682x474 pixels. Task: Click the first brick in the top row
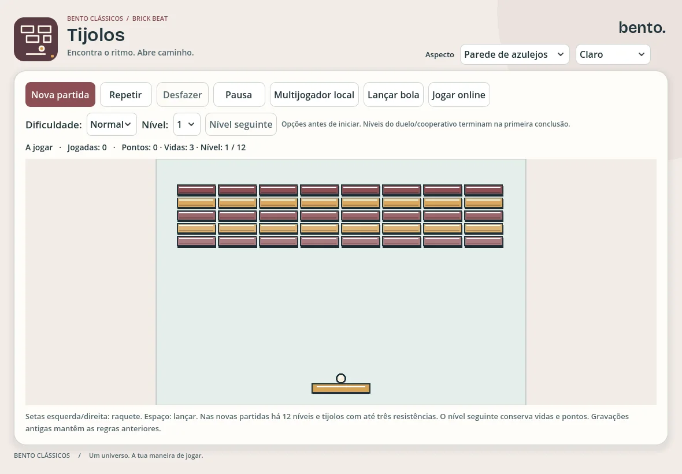(197, 190)
